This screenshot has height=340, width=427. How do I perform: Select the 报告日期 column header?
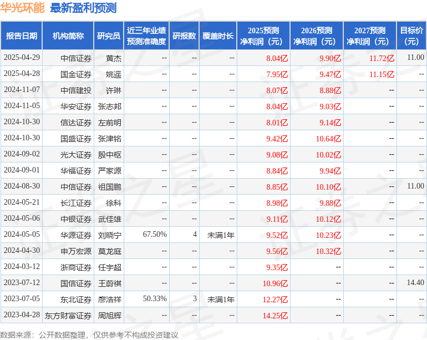coord(22,35)
